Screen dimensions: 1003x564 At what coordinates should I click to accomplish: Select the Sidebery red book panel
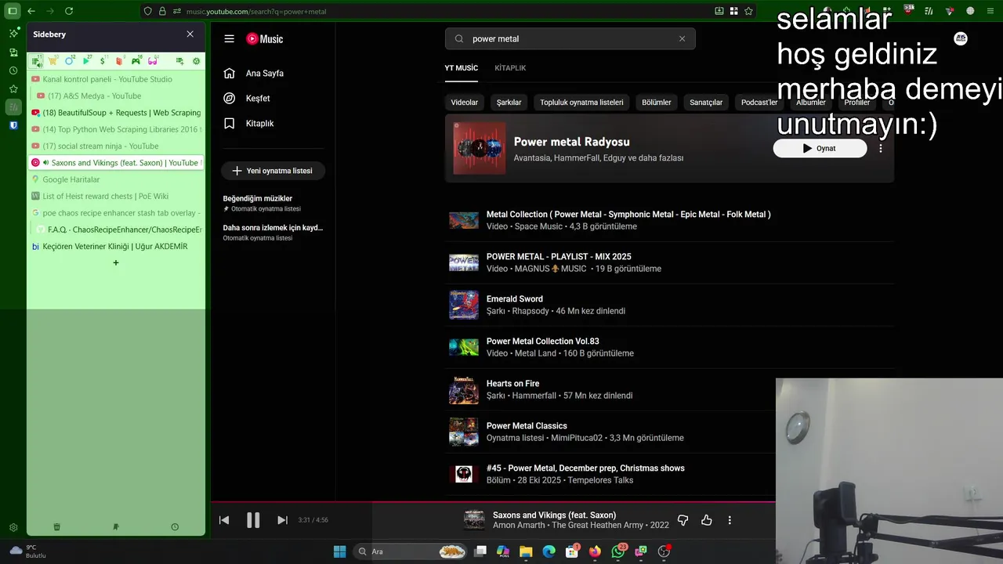pos(120,60)
